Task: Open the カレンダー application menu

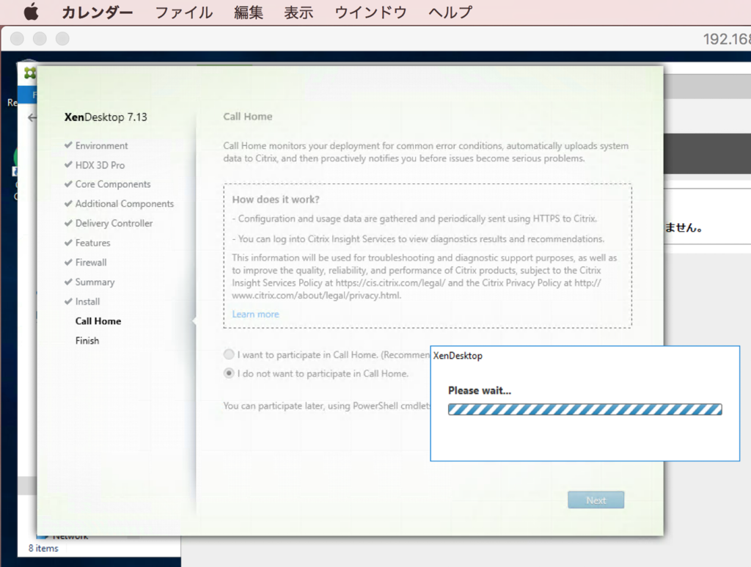Action: point(98,12)
